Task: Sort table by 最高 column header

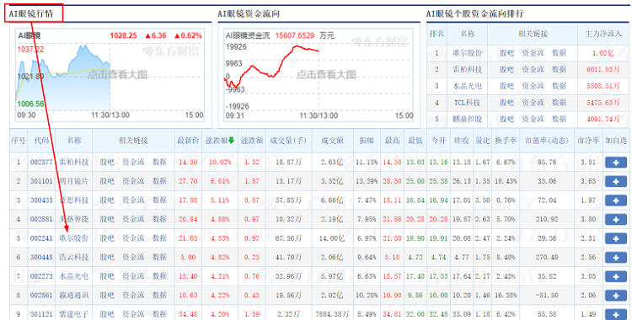Action: click(392, 141)
